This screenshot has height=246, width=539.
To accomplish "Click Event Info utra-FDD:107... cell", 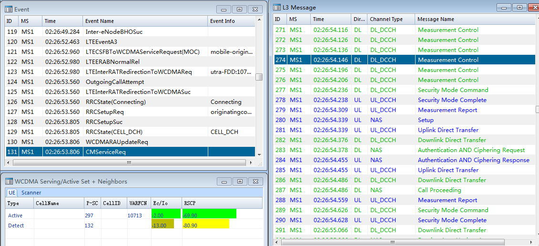I will tap(231, 72).
